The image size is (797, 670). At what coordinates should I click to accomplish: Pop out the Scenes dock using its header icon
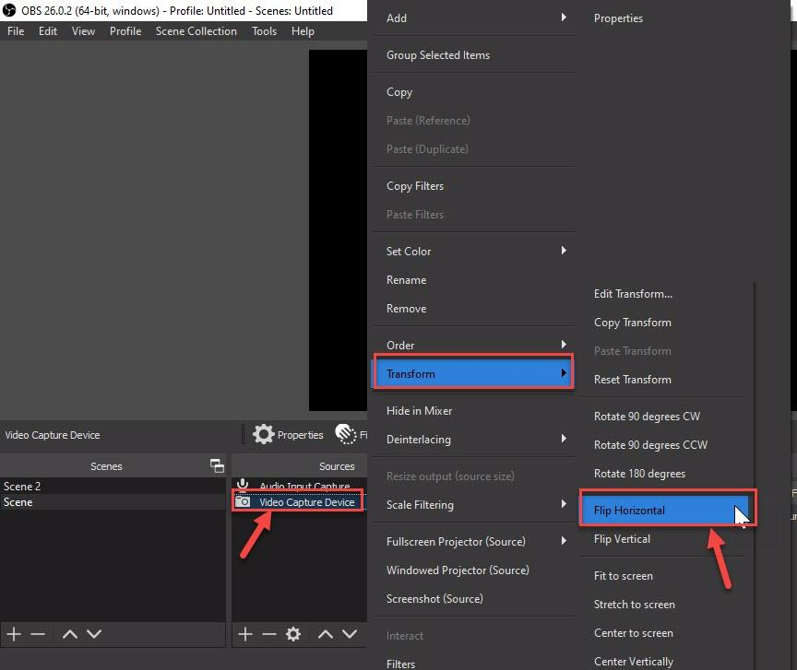coord(217,465)
